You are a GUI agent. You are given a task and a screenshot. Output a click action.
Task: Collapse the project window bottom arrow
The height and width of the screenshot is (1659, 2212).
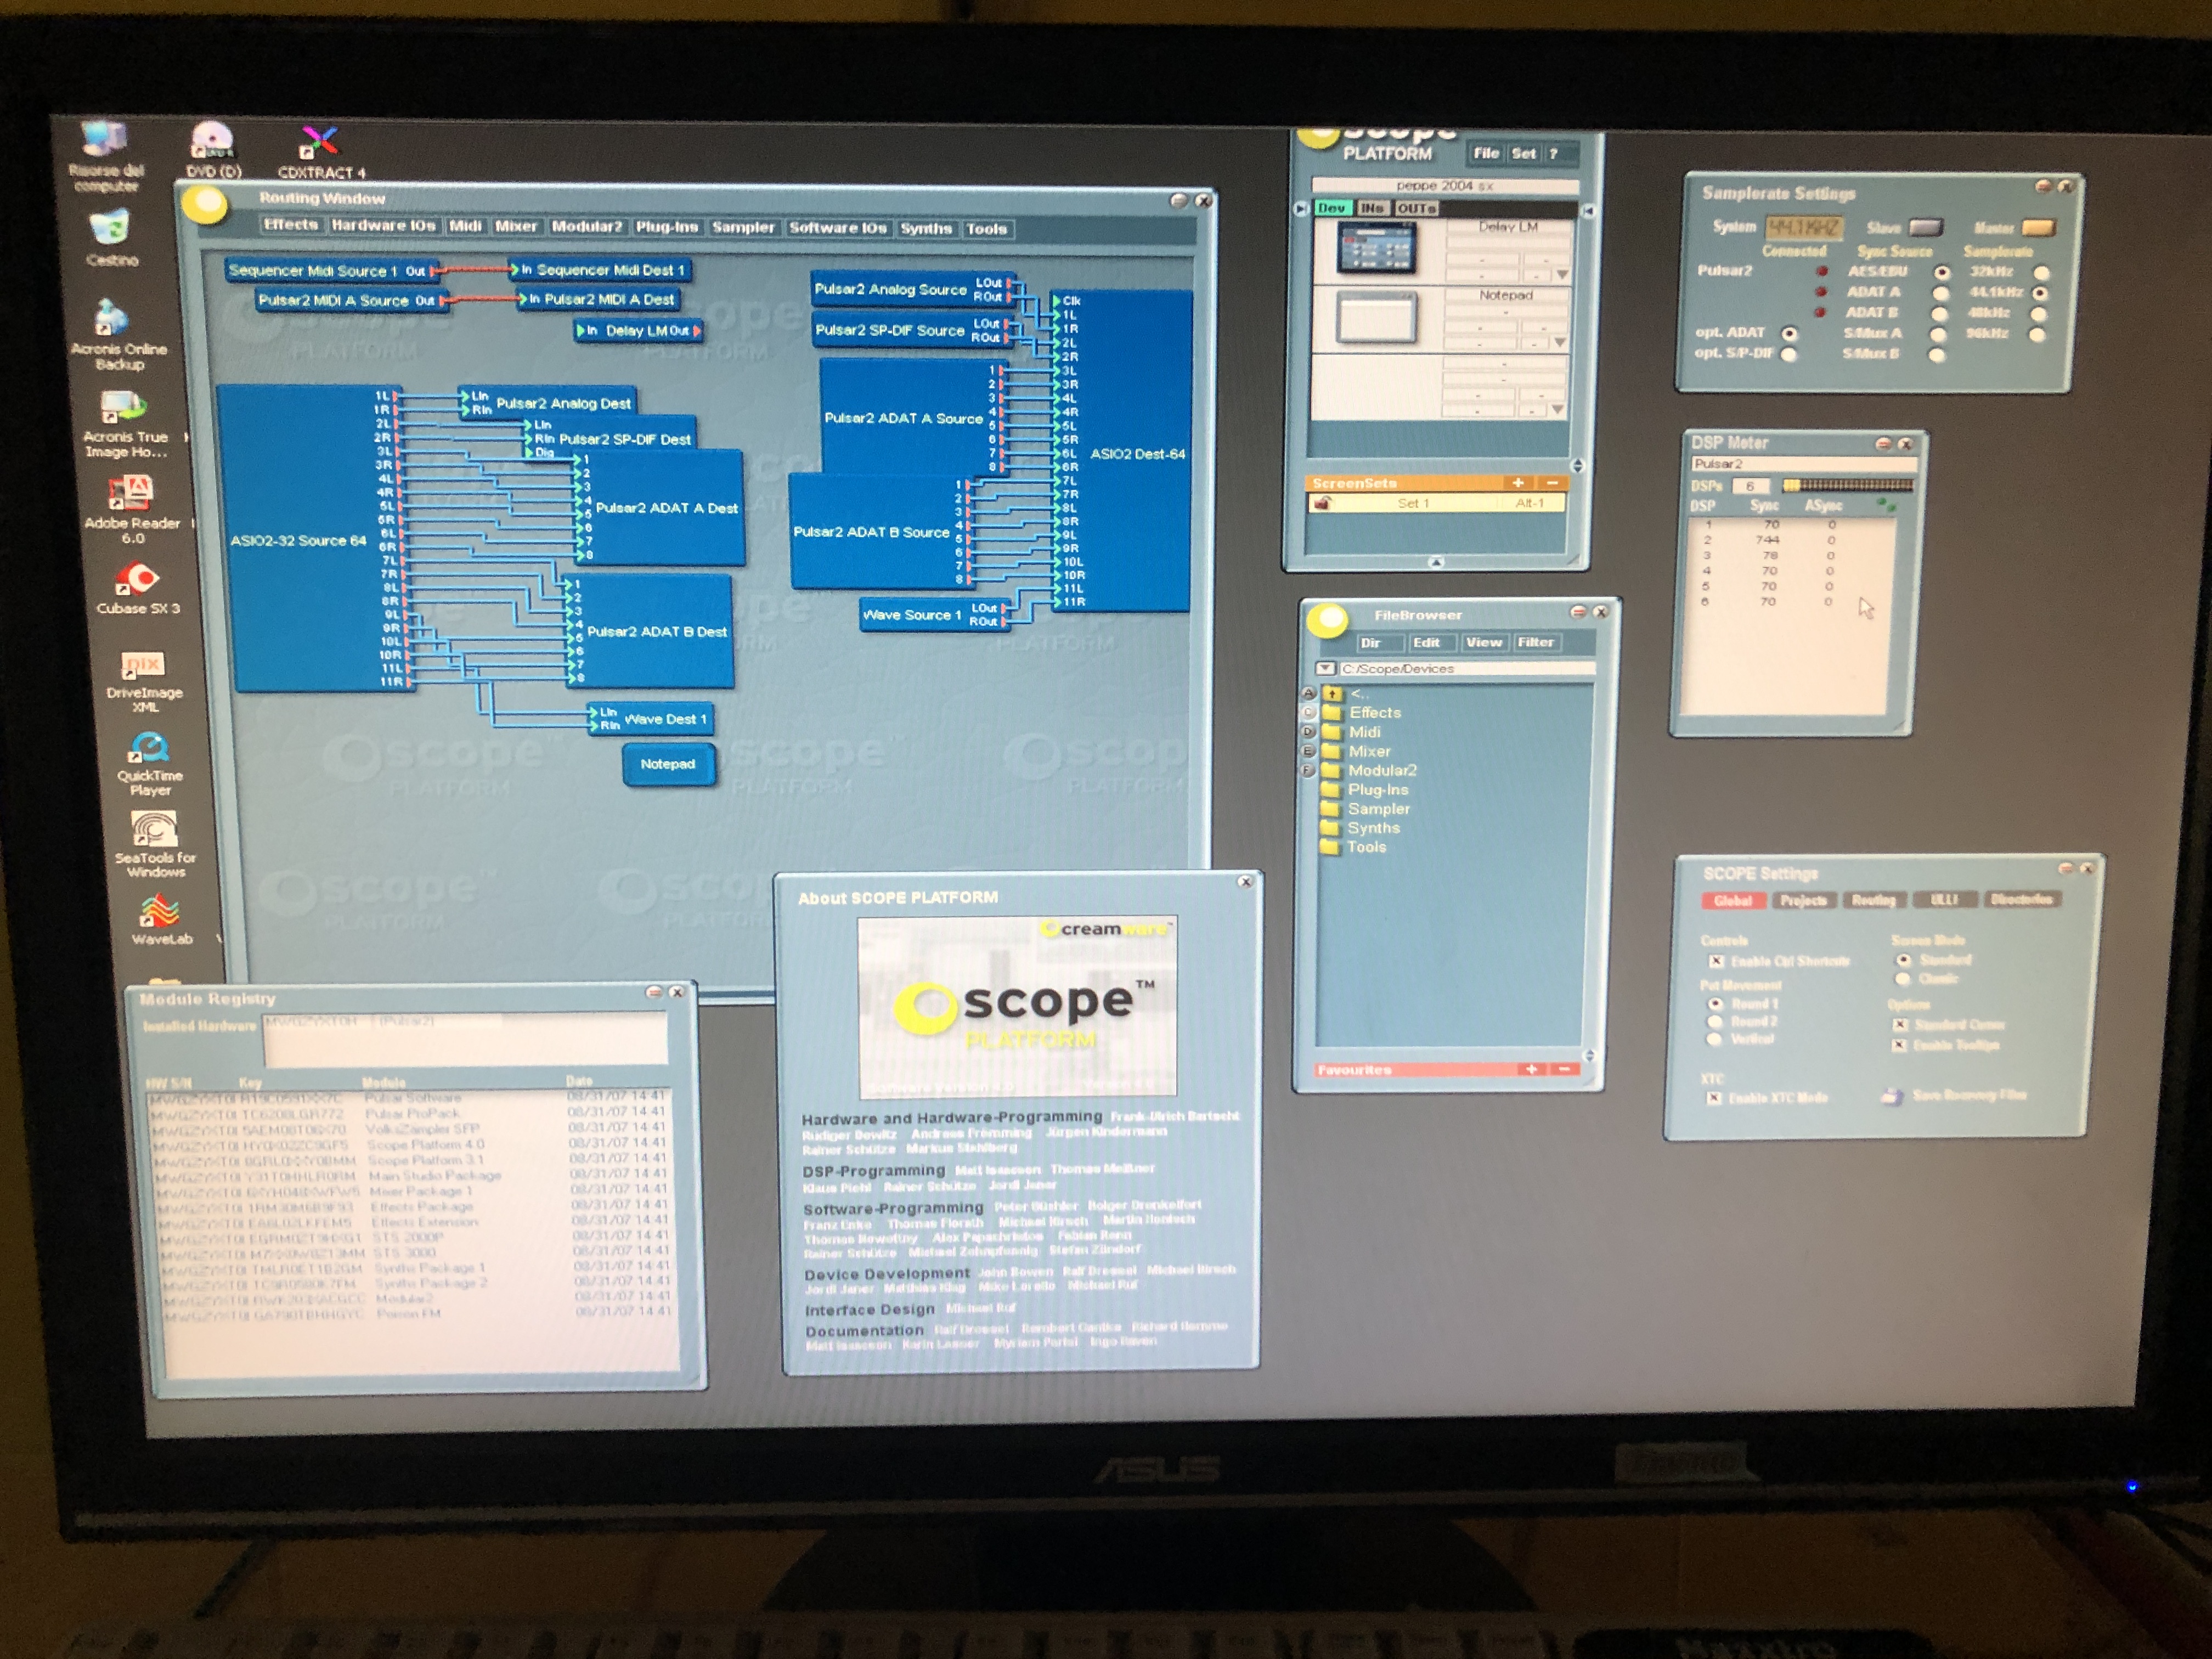point(1436,562)
